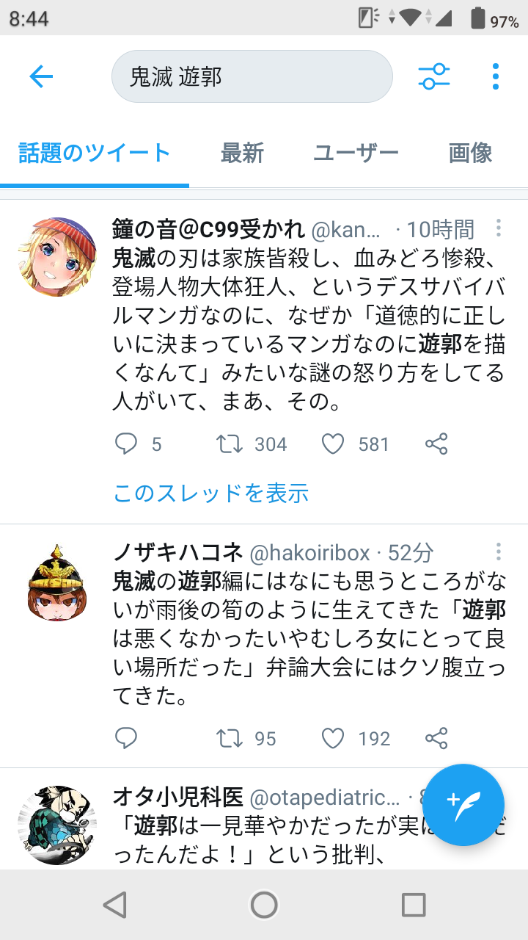
Task: Select the 画像 tab
Action: coord(471,153)
